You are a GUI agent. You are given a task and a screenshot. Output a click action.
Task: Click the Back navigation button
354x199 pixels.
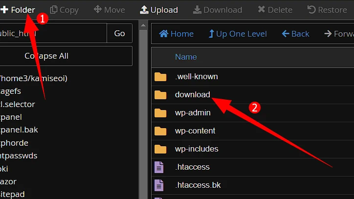(295, 34)
